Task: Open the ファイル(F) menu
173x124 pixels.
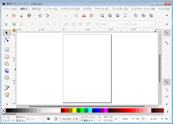Action: tap(10, 9)
